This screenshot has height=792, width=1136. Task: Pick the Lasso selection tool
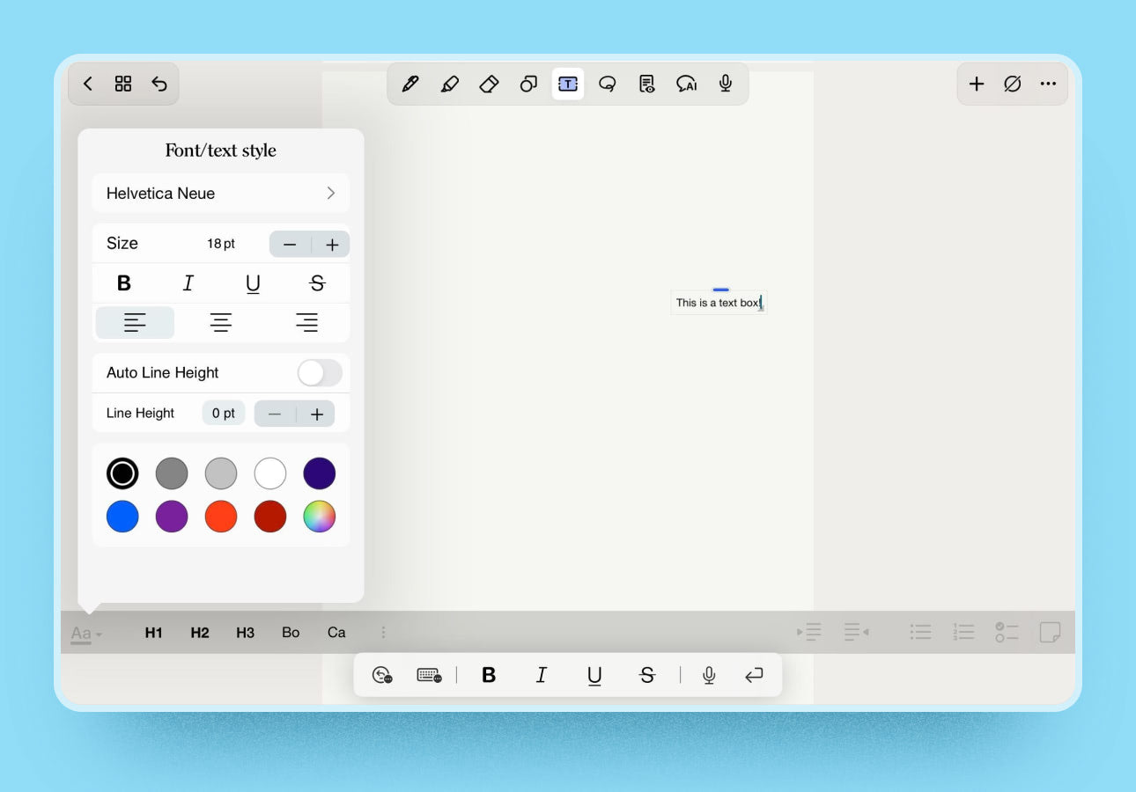coord(607,84)
